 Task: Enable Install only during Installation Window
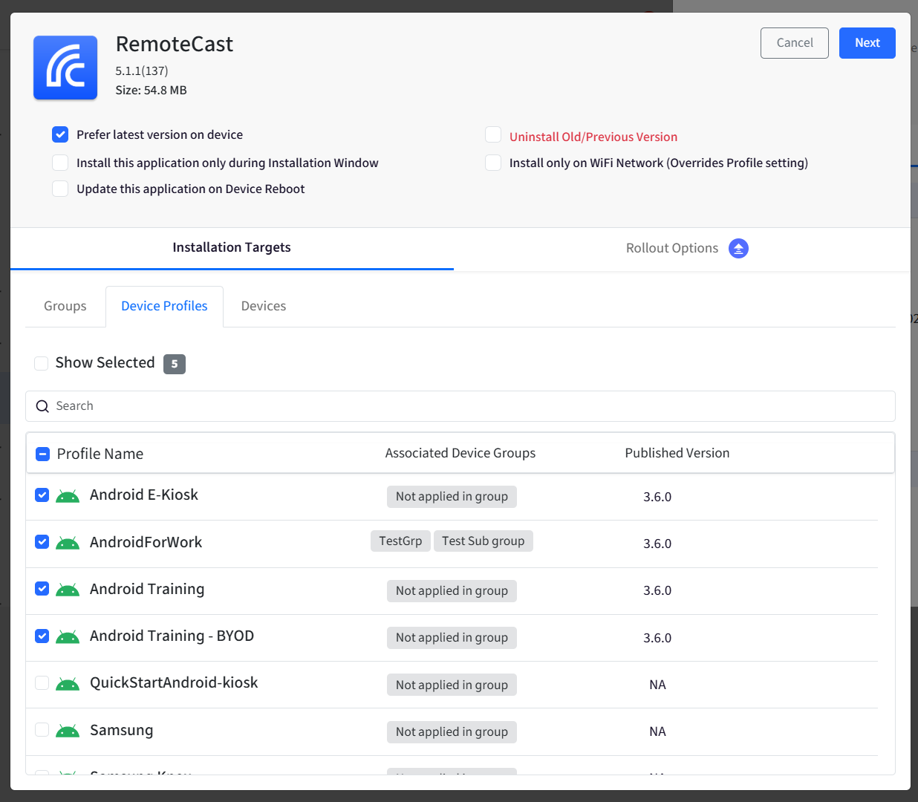(x=60, y=163)
